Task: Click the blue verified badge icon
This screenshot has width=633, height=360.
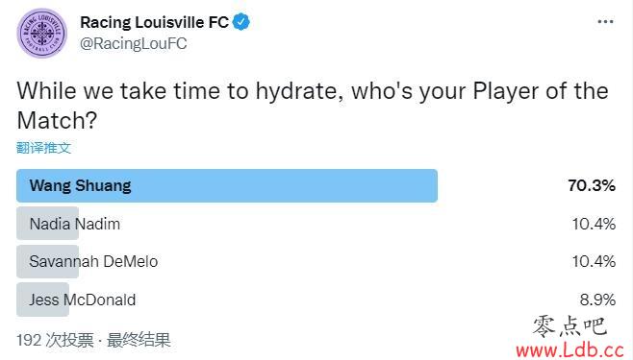Action: (x=241, y=22)
